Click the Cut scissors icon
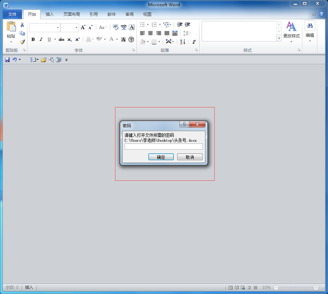Viewport: 328px width, 294px height. (22, 25)
